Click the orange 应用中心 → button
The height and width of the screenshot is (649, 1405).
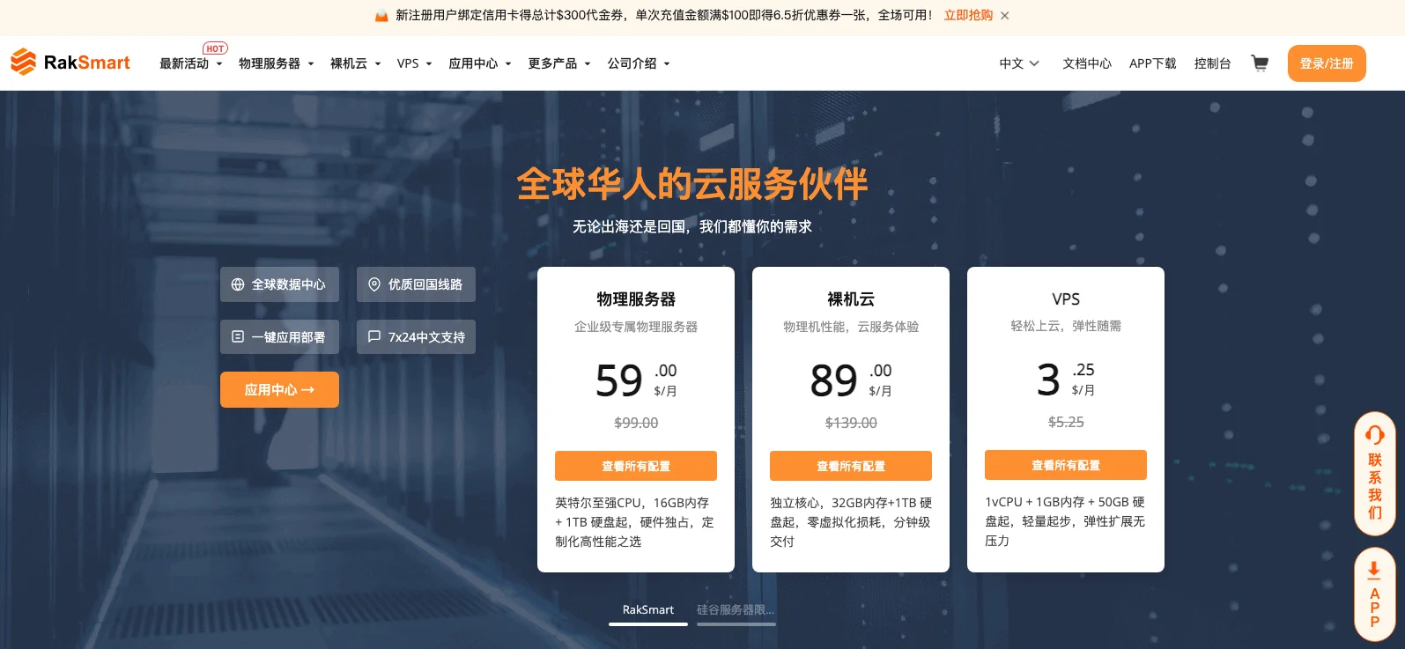tap(279, 390)
